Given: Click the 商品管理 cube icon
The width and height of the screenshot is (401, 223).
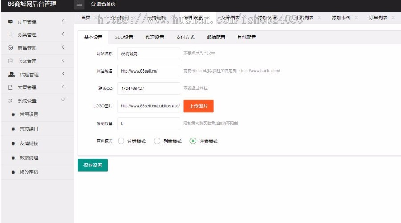Looking at the screenshot, I should 11,48.
